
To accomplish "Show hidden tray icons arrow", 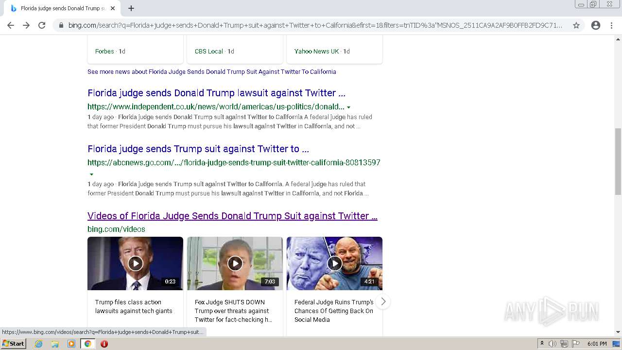I will (542, 344).
